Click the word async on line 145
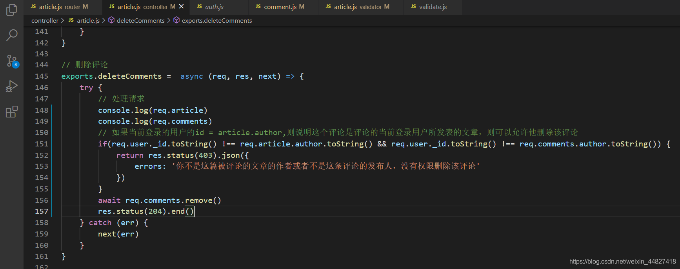This screenshot has width=680, height=269. point(192,76)
